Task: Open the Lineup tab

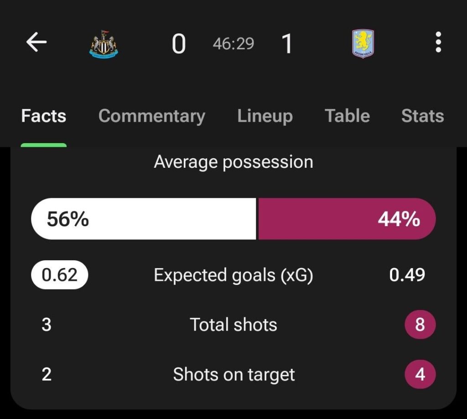Action: click(x=265, y=116)
